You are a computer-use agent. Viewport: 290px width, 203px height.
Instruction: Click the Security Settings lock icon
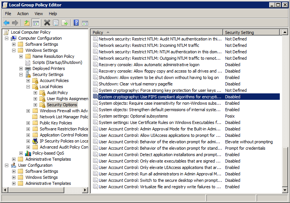point(28,74)
